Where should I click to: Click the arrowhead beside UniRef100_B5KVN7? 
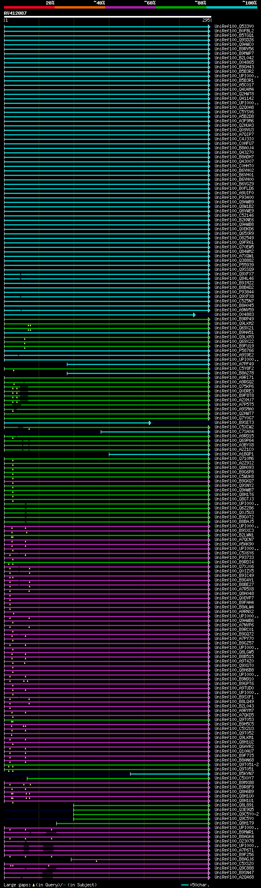coord(209,773)
